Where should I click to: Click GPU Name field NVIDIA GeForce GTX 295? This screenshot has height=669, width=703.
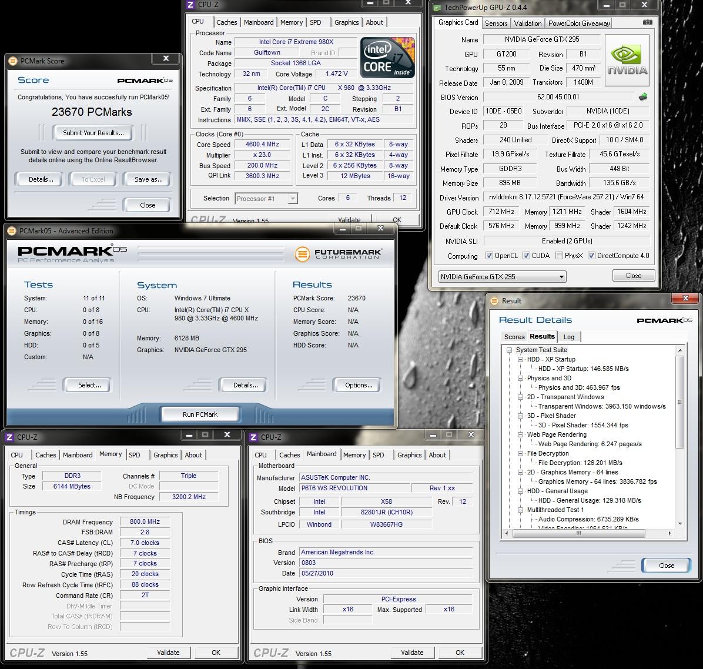click(541, 39)
